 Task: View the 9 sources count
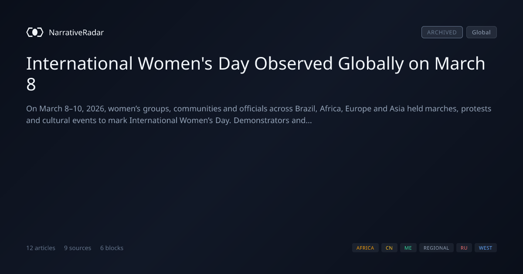[78, 248]
